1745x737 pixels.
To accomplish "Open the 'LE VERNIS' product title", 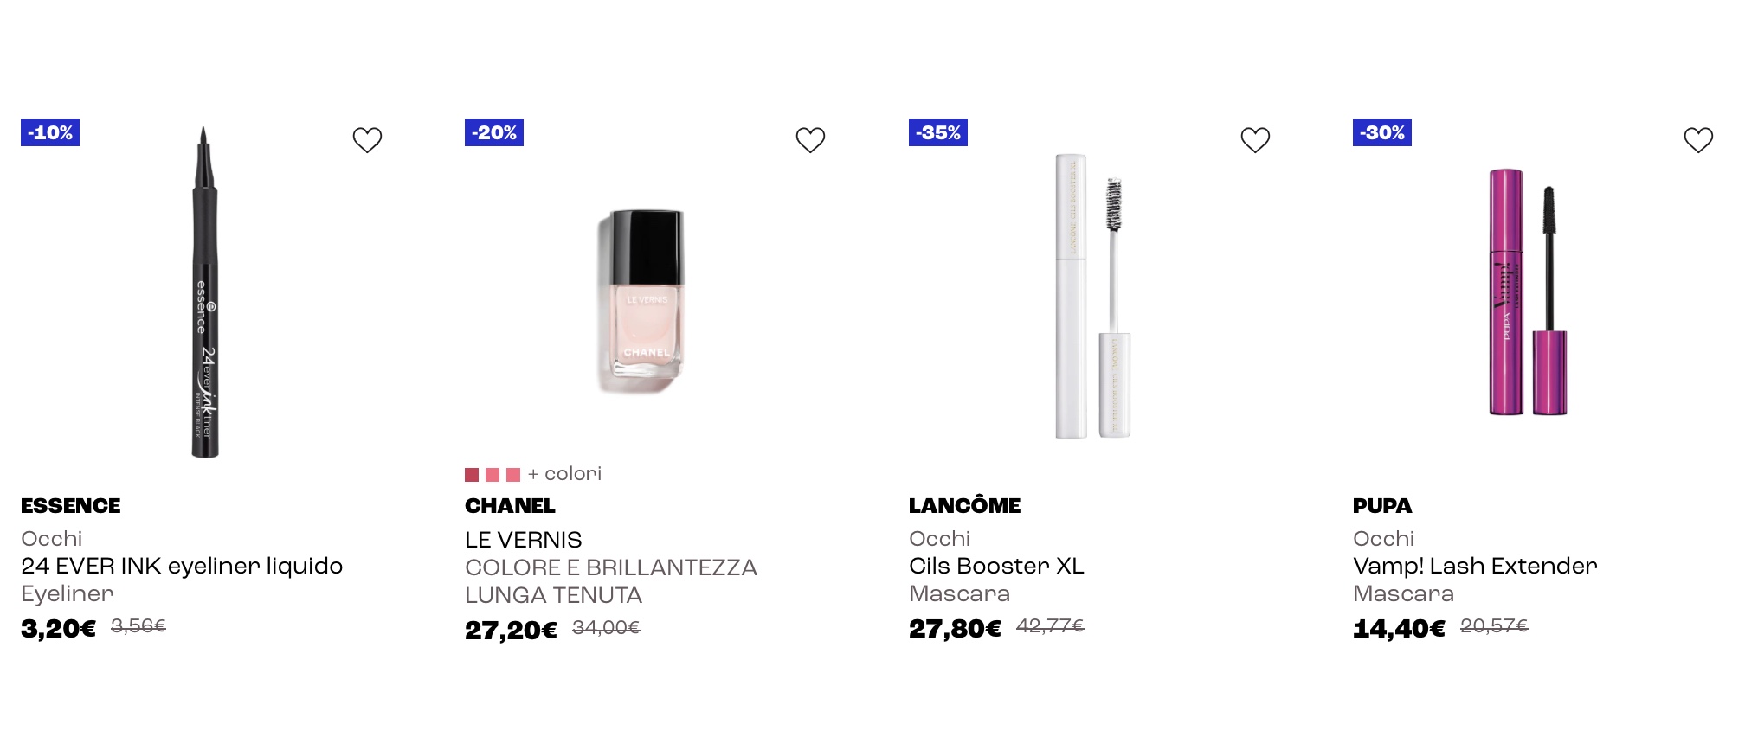I will pos(524,540).
